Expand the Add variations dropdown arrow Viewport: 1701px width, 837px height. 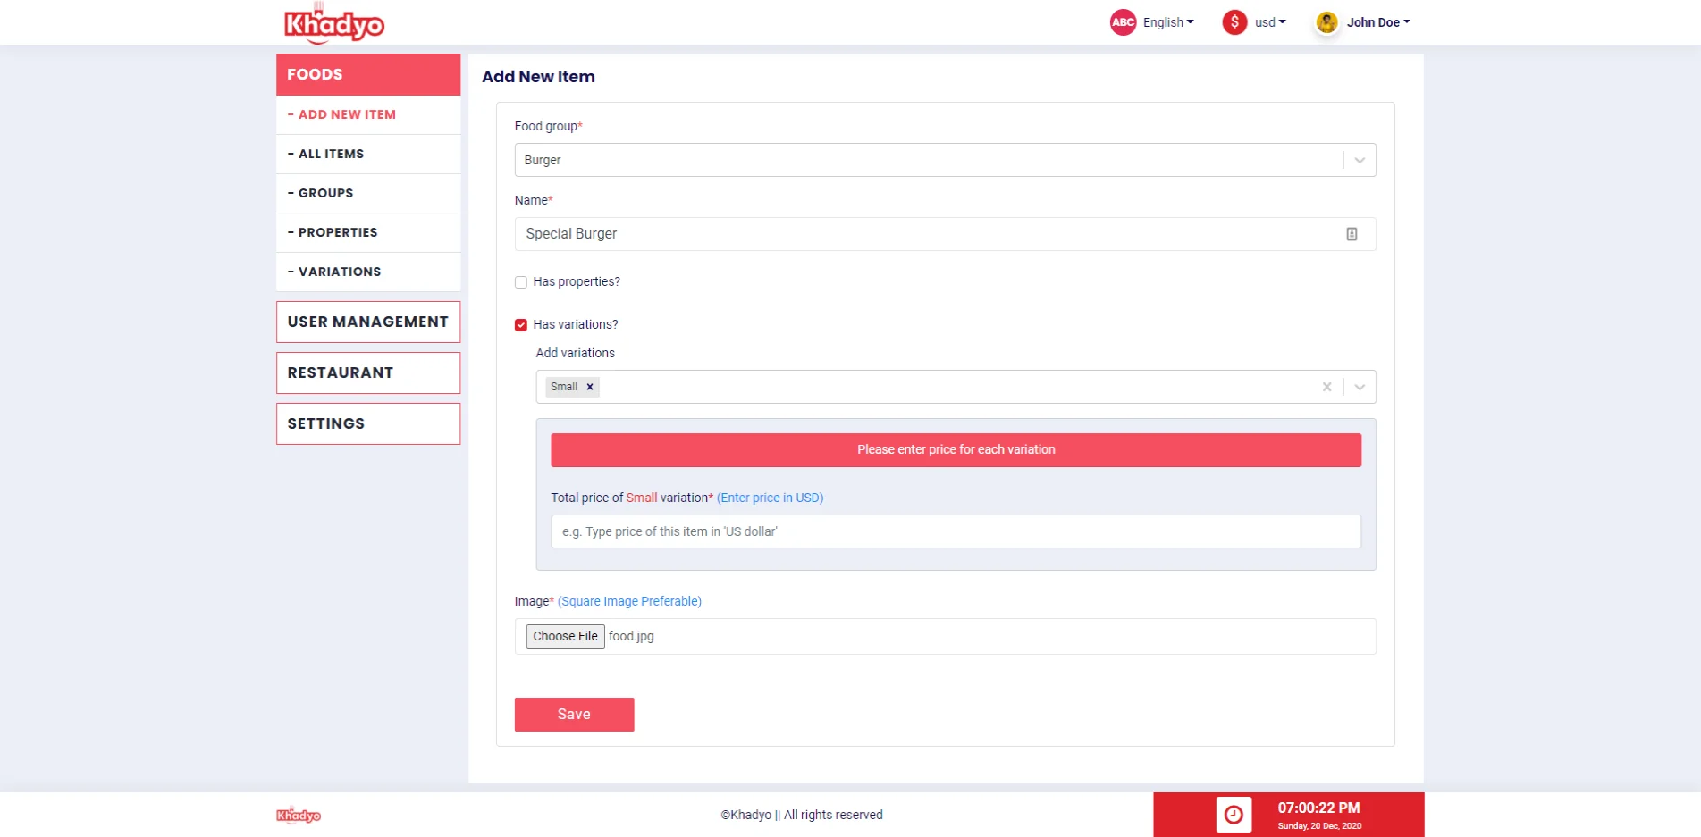[x=1360, y=387]
